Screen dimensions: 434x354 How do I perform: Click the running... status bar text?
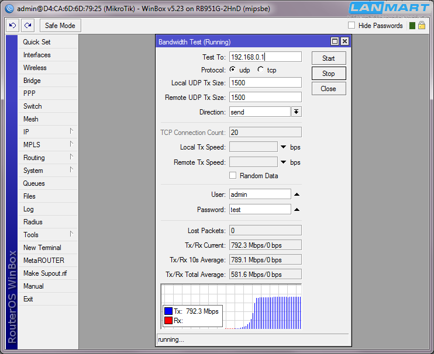[x=171, y=339]
